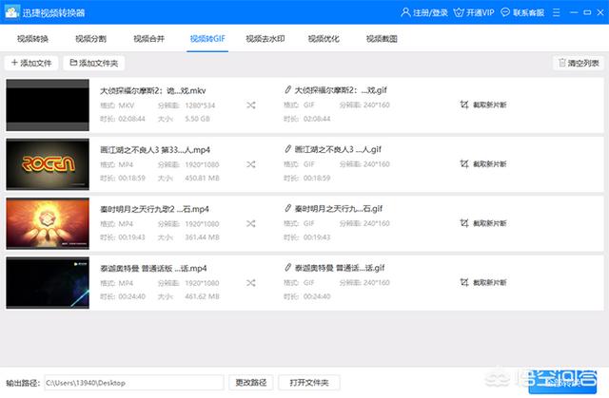Click thumbnail of 画江湖之不良人3 video
This screenshot has height=398, width=609.
pos(48,164)
